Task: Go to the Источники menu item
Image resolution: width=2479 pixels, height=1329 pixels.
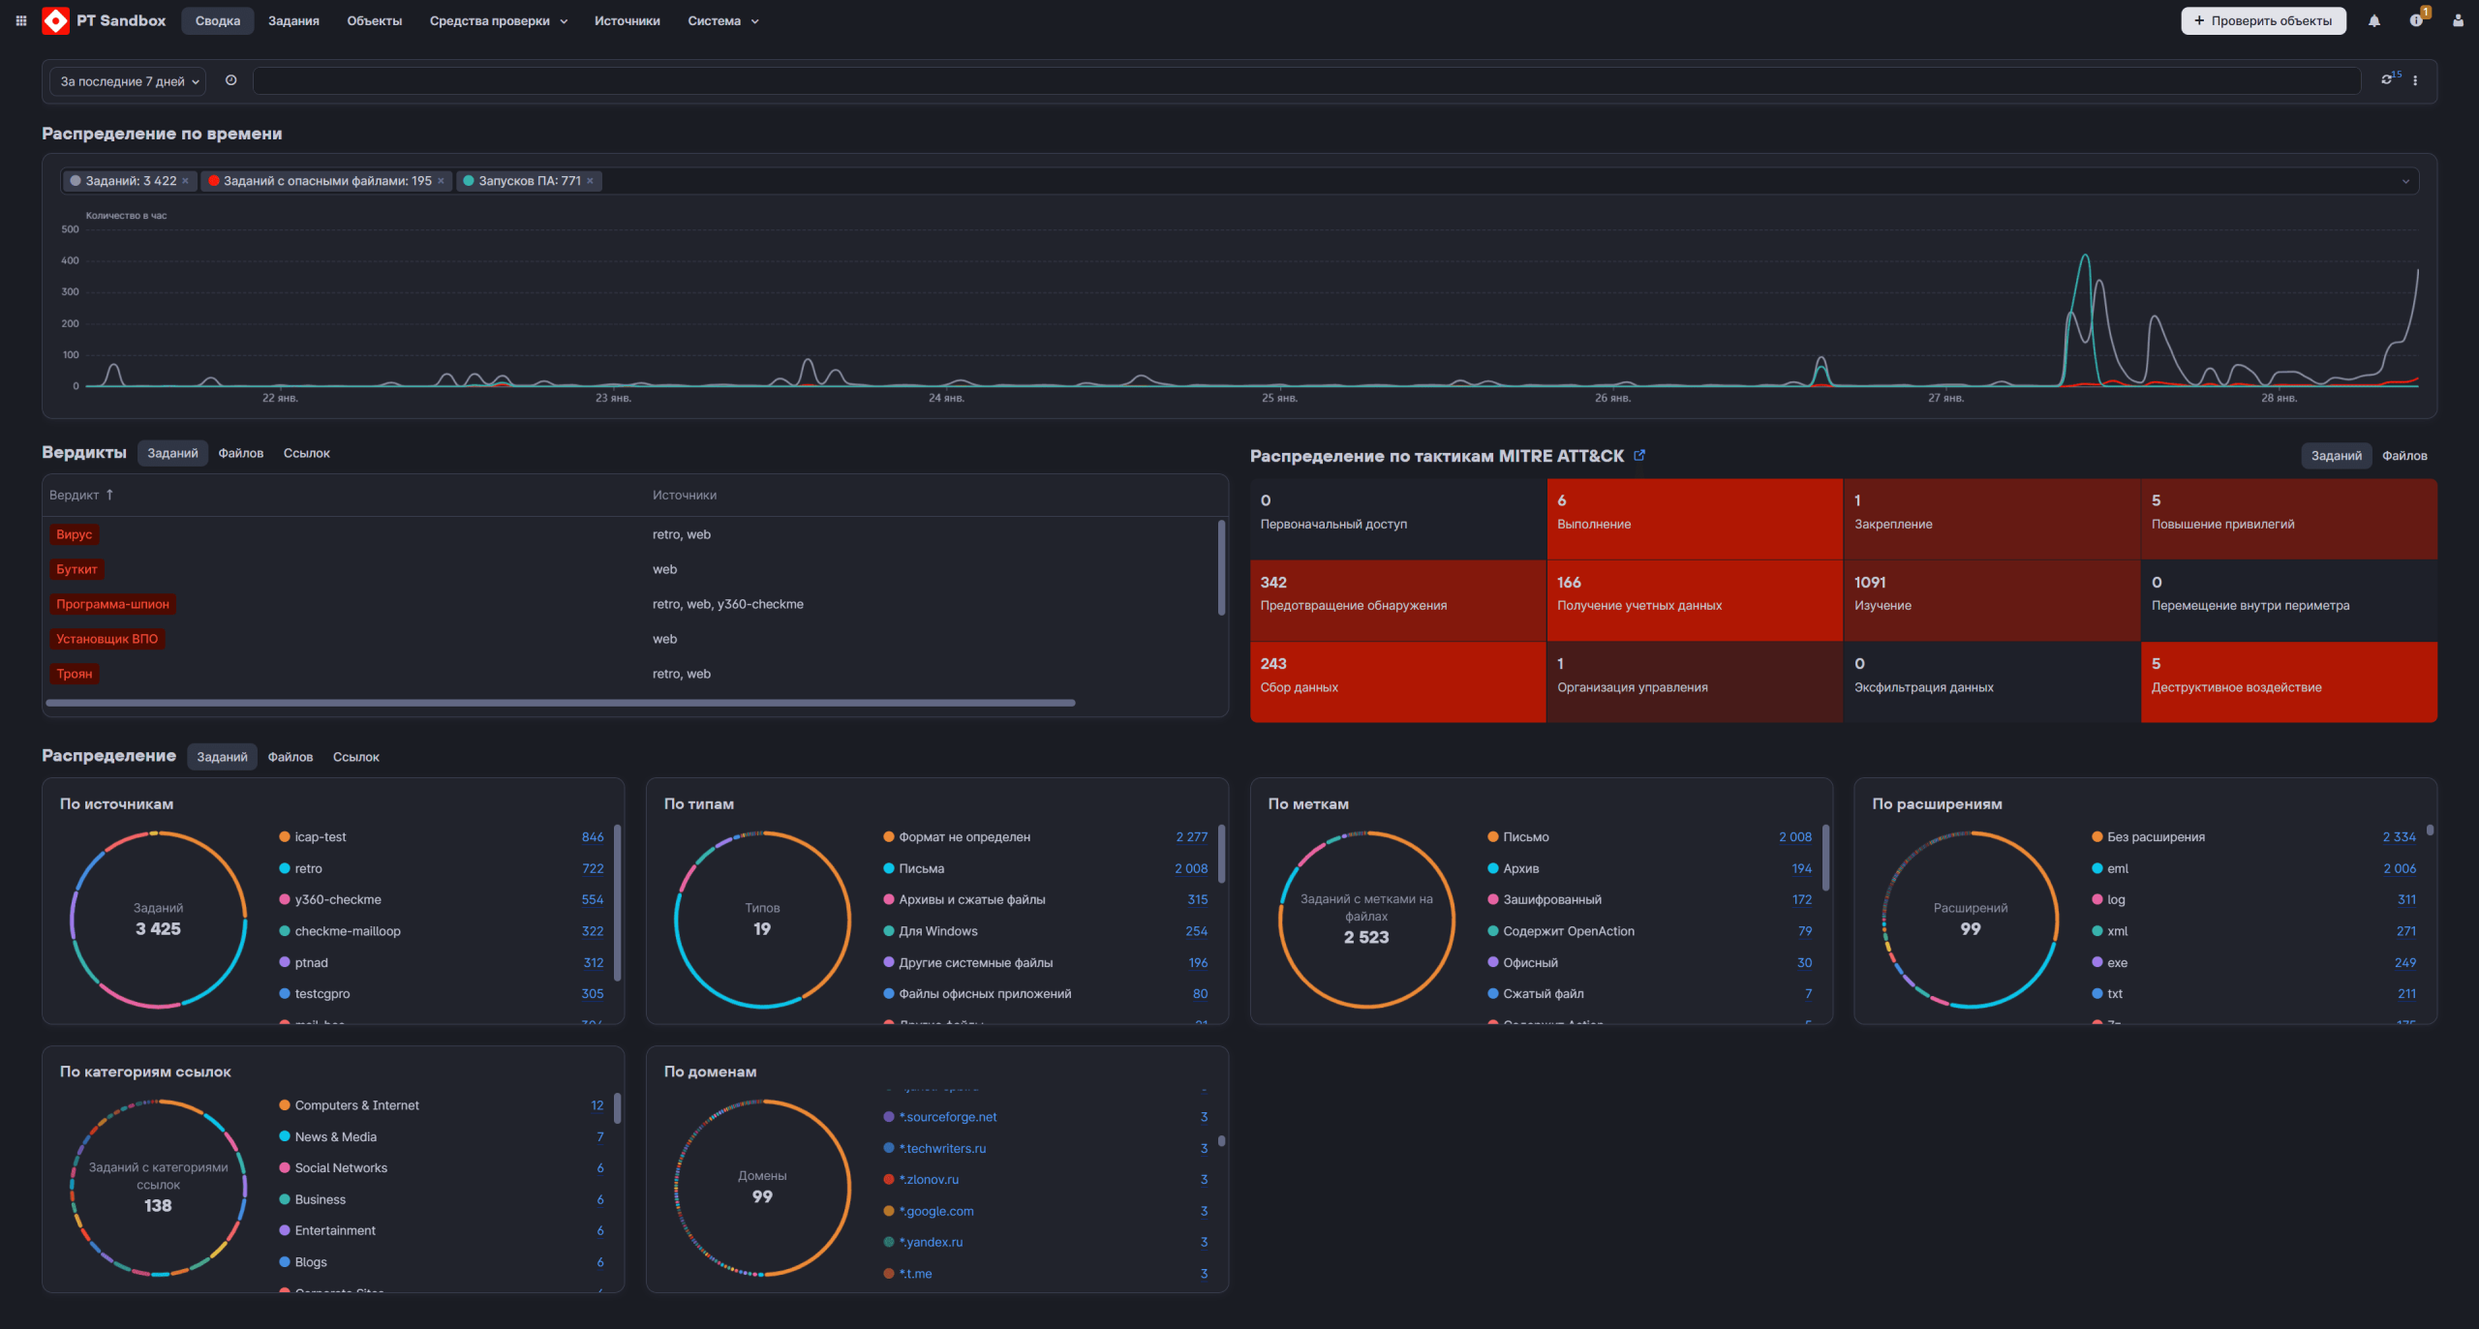Action: [x=627, y=20]
